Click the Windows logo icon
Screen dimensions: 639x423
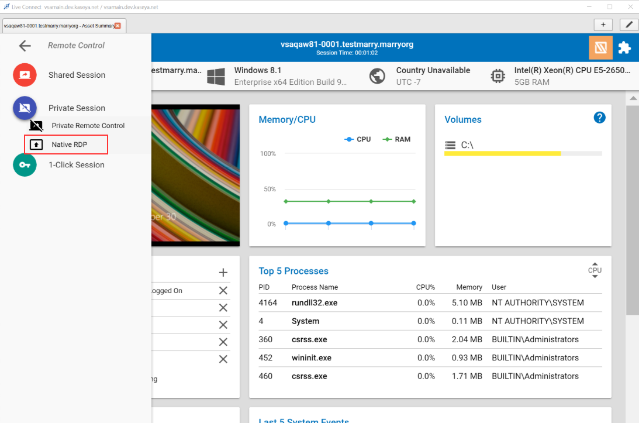[x=216, y=76]
